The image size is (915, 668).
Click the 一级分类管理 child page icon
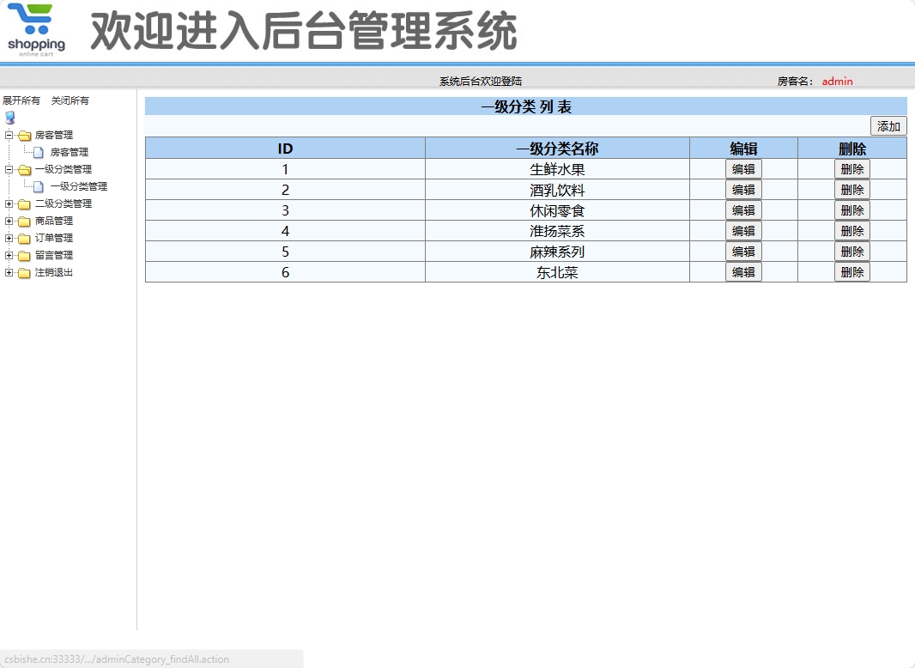pyautogui.click(x=39, y=187)
